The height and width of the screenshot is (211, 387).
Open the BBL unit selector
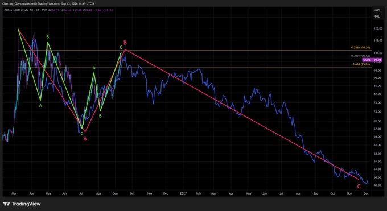coord(377,16)
